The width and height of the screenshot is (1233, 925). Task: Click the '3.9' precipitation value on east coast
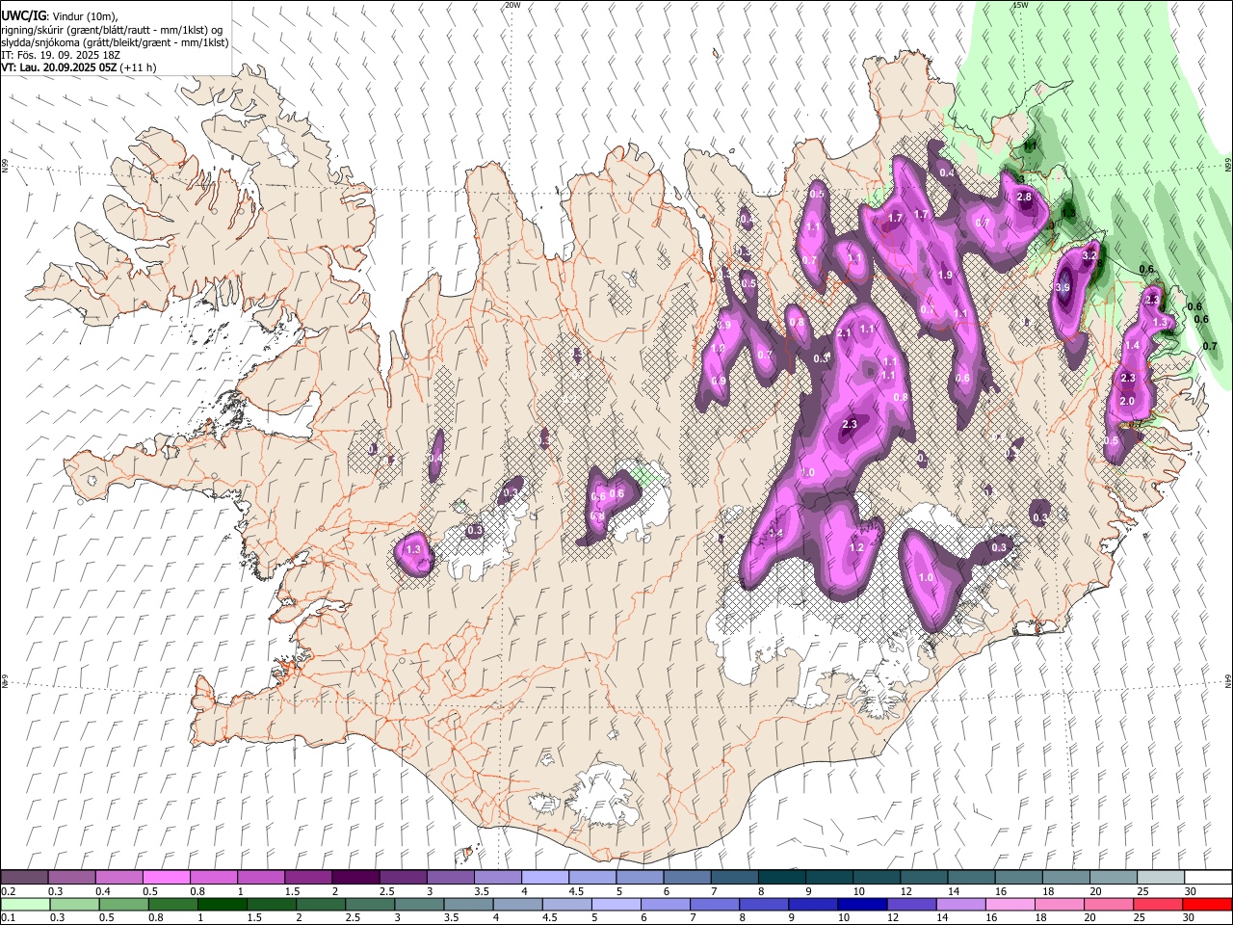pos(1063,287)
